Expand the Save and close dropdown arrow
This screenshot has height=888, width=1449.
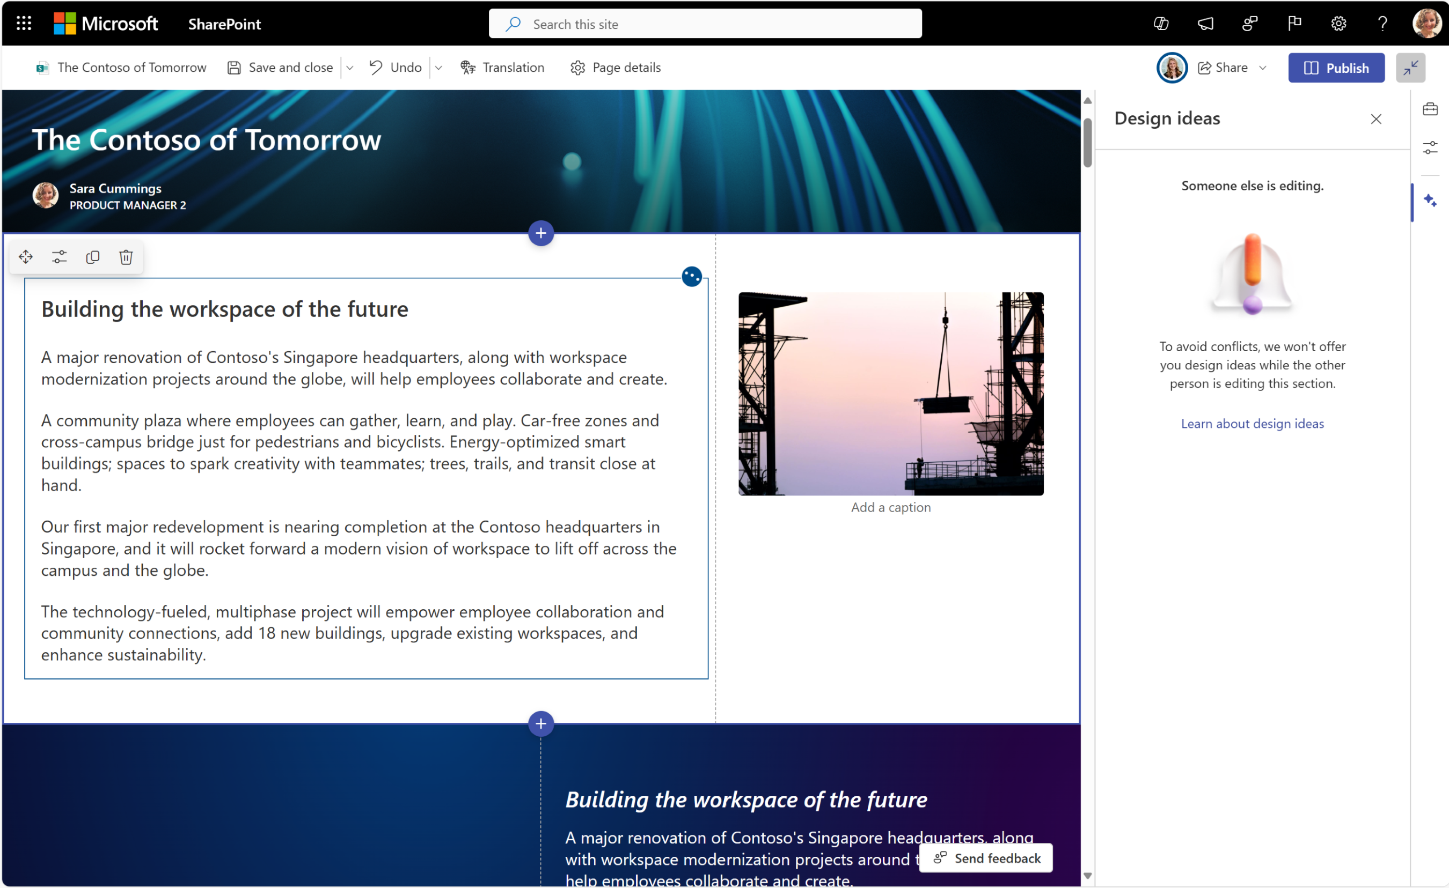pyautogui.click(x=353, y=67)
